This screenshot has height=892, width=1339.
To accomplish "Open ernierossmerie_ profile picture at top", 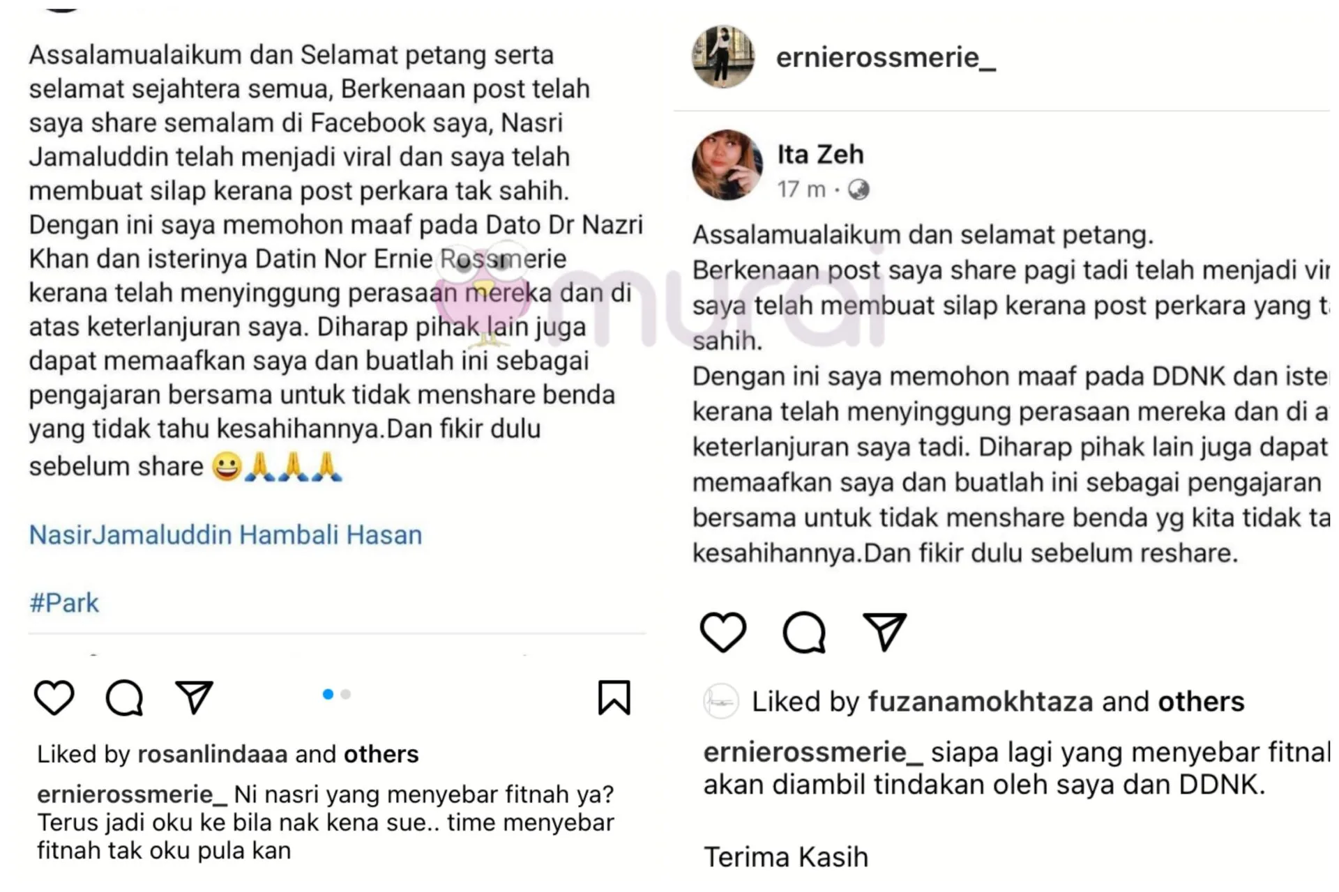I will 723,57.
